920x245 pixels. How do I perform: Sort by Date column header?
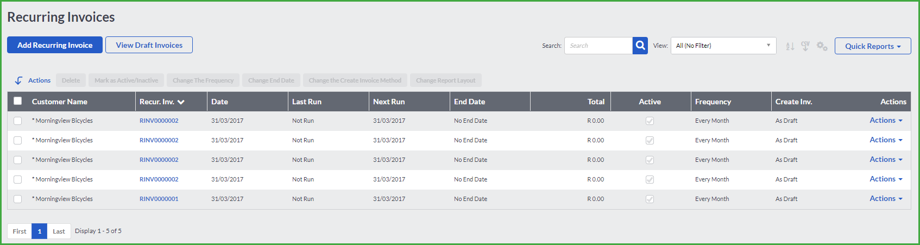(219, 102)
